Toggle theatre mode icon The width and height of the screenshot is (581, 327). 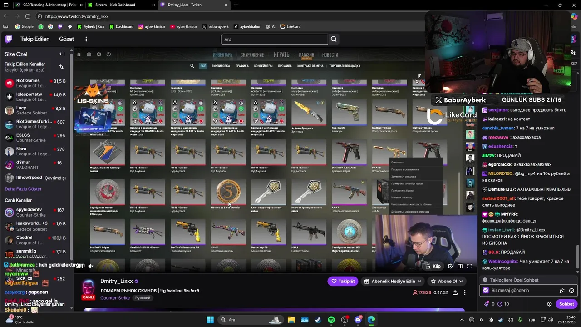pos(460,266)
